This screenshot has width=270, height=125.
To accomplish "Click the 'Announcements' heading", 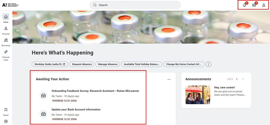I will [198, 79].
